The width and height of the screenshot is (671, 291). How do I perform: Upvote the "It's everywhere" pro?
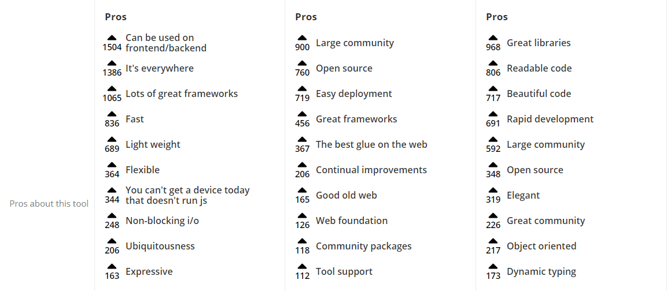[112, 64]
